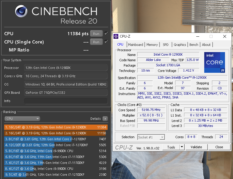Select ranking row 5 8C/16T i9-9900K
Image resolution: width=233 pixels, height=179 pixels.
tap(56, 151)
